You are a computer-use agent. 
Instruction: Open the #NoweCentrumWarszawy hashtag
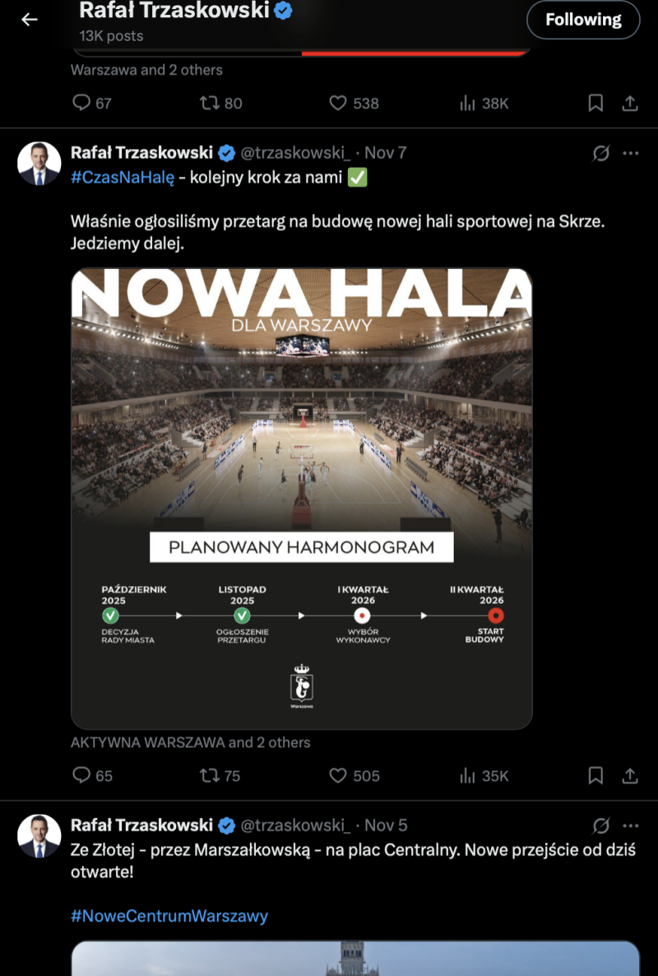pyautogui.click(x=169, y=916)
